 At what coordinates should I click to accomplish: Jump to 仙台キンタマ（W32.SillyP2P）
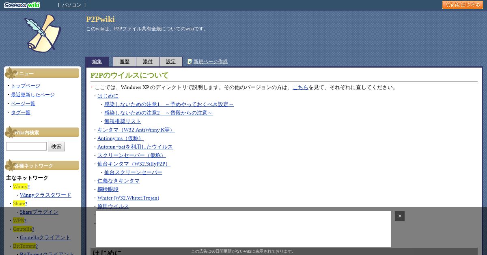134,164
